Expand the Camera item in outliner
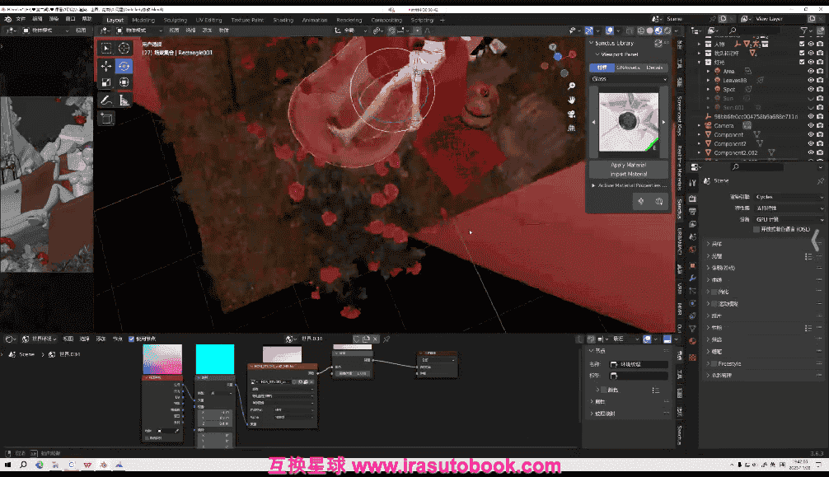 tap(700, 125)
